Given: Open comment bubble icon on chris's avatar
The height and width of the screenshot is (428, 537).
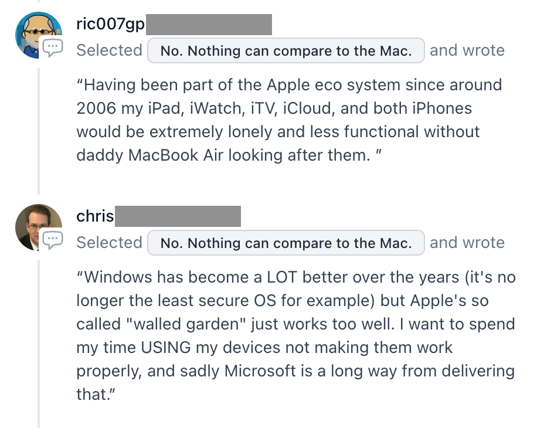Looking at the screenshot, I should pos(53,240).
